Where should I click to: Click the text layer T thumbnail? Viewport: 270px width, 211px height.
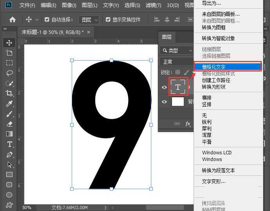pos(178,87)
